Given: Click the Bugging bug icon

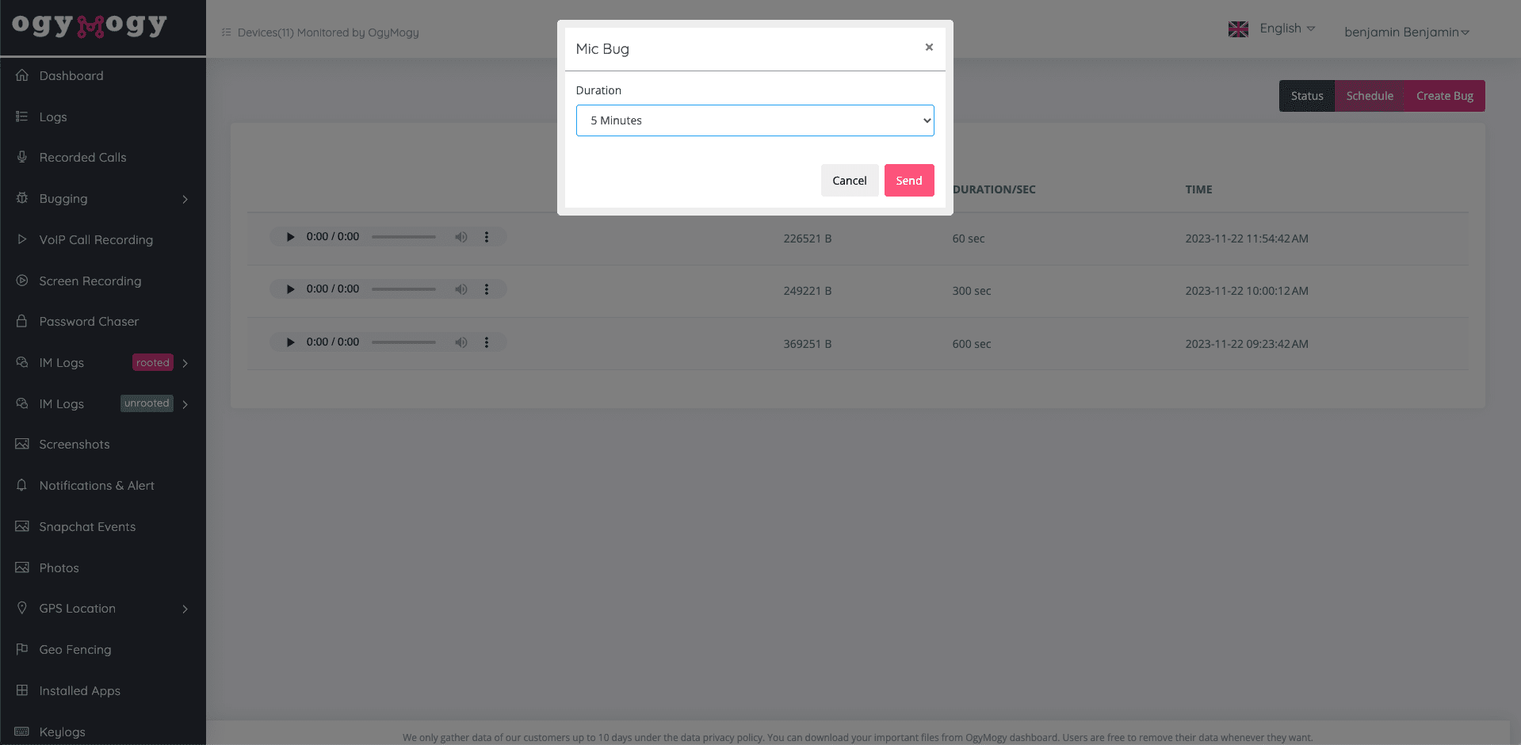Looking at the screenshot, I should coord(22,198).
